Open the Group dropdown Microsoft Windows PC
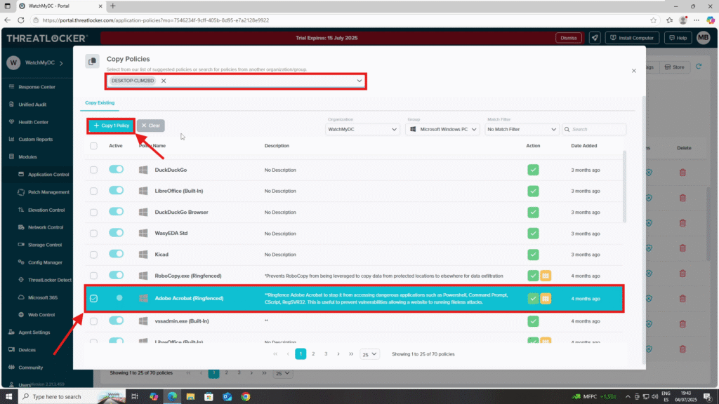The width and height of the screenshot is (719, 404). point(442,129)
